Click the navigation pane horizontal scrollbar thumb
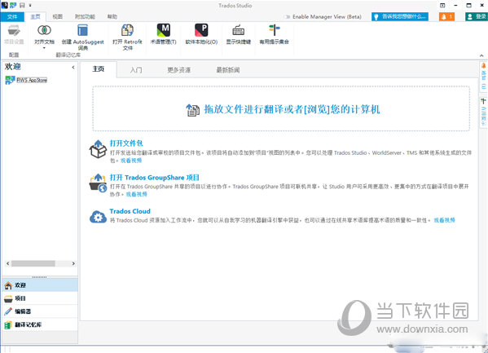The width and height of the screenshot is (488, 353). (x=33, y=263)
